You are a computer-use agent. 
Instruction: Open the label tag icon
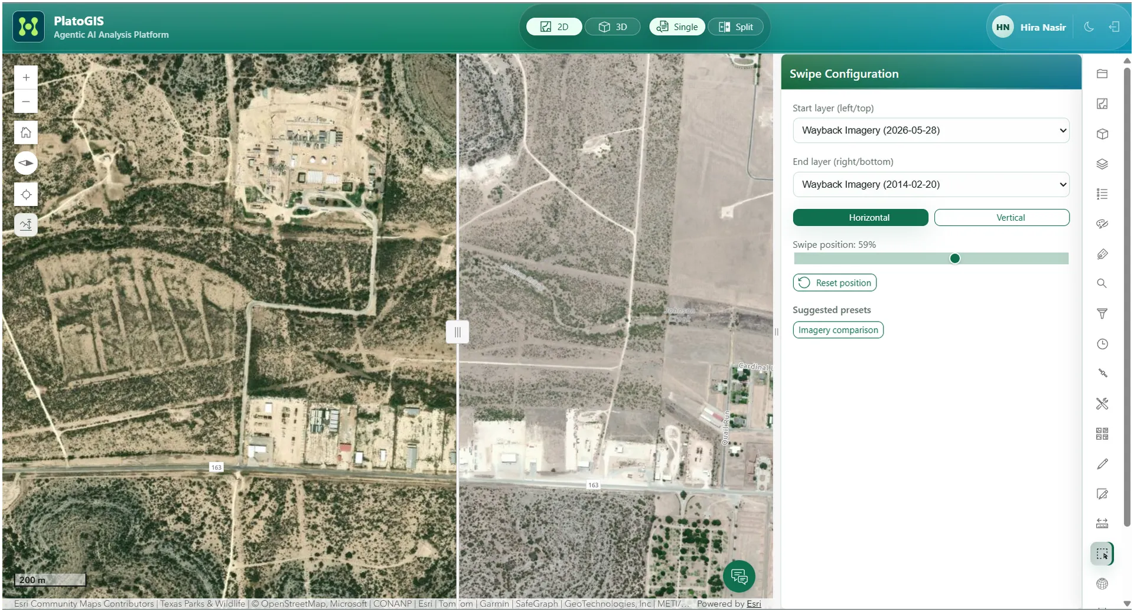[1102, 254]
